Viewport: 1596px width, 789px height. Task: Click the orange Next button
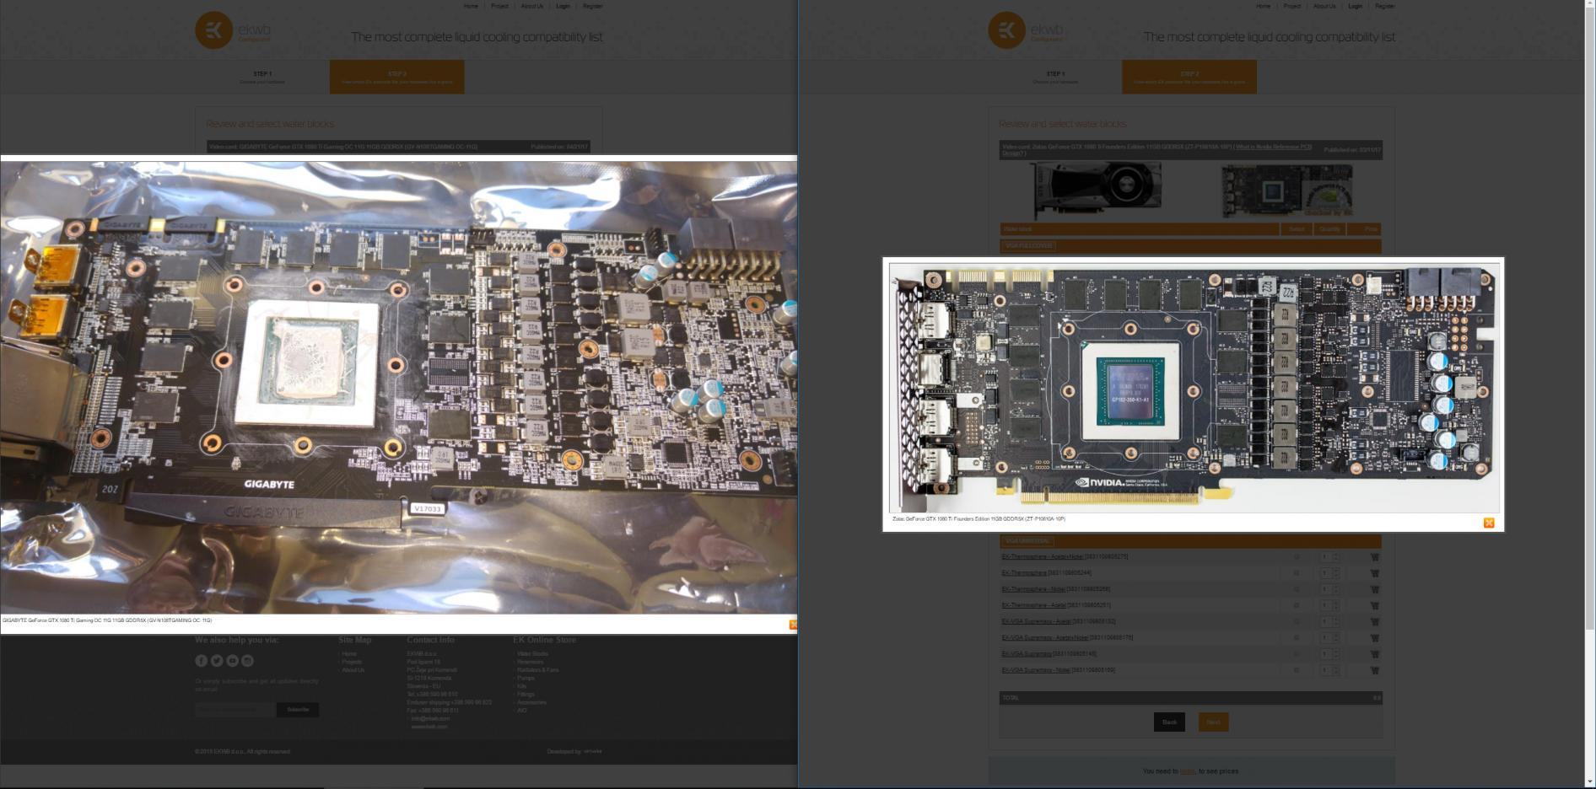pos(1213,722)
